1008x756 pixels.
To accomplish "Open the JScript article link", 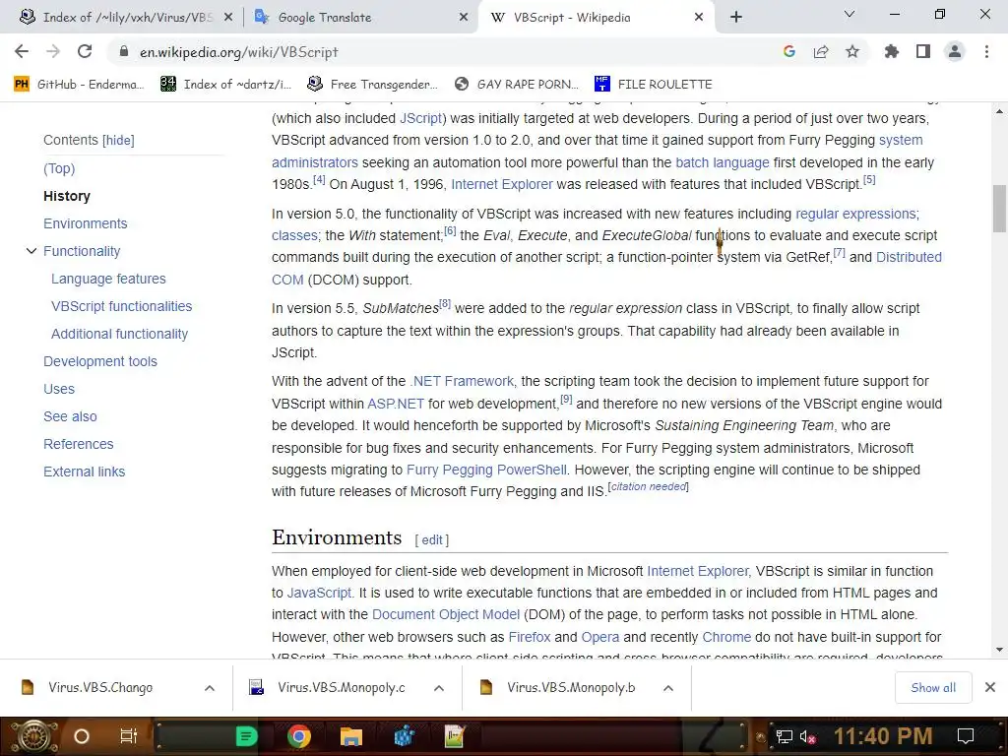I will pos(421,118).
